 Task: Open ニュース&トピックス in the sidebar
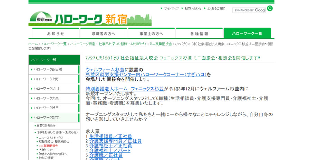tap(51, 138)
